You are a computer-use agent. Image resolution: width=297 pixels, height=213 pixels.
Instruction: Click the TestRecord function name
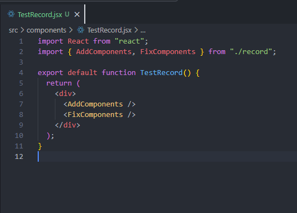(x=161, y=73)
